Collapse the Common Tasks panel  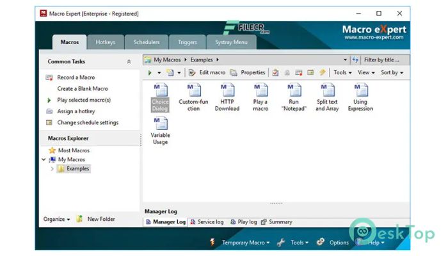129,61
